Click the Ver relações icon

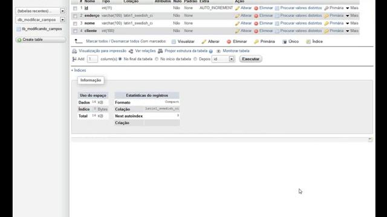[x=131, y=51]
